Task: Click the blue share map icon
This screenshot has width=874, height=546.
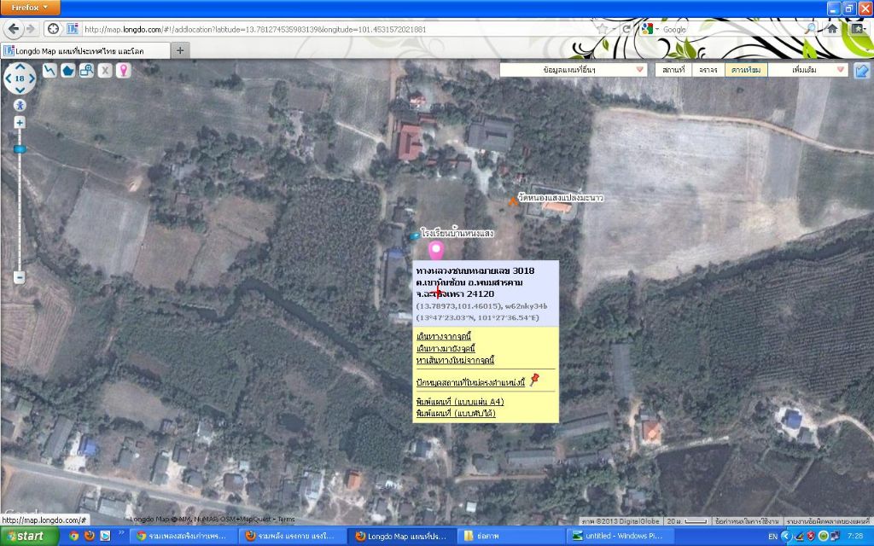Action: point(862,70)
